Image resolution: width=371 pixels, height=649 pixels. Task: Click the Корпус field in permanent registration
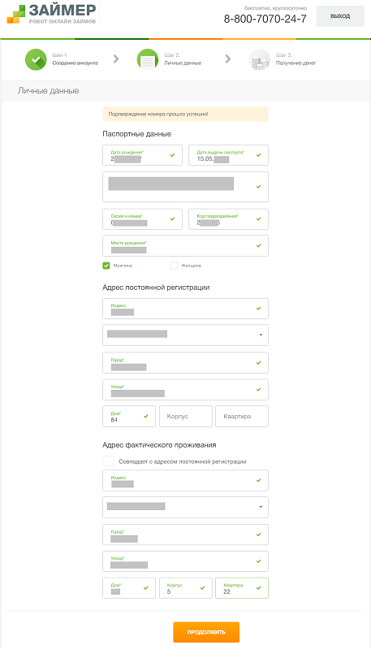click(x=186, y=416)
